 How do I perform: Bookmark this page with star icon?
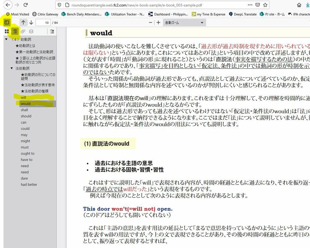(x=265, y=5)
